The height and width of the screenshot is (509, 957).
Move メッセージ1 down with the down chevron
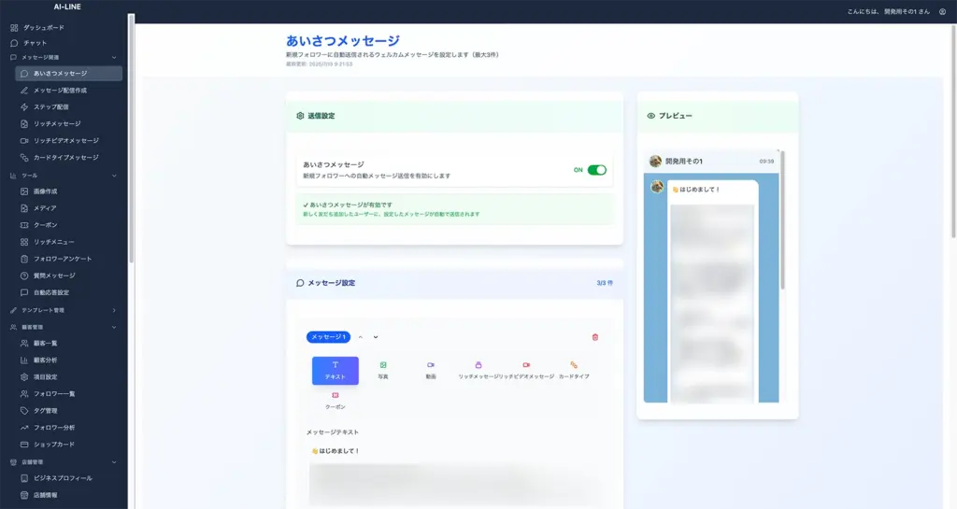point(376,337)
